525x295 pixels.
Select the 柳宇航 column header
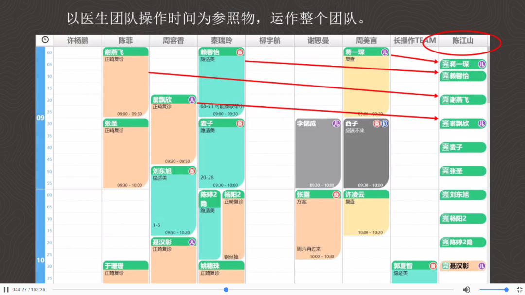[270, 40]
